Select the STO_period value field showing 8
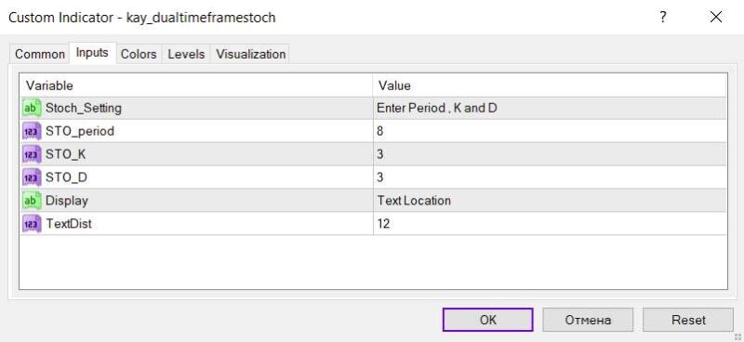Screen dimensions: 744x342 click(x=550, y=131)
